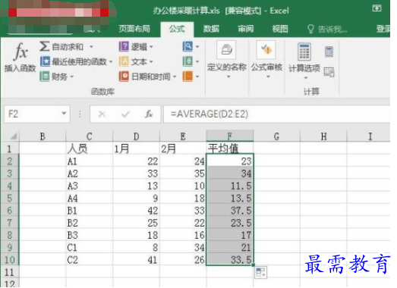Switch to the Data tab
Screen dimensions: 397x288
coord(211,29)
